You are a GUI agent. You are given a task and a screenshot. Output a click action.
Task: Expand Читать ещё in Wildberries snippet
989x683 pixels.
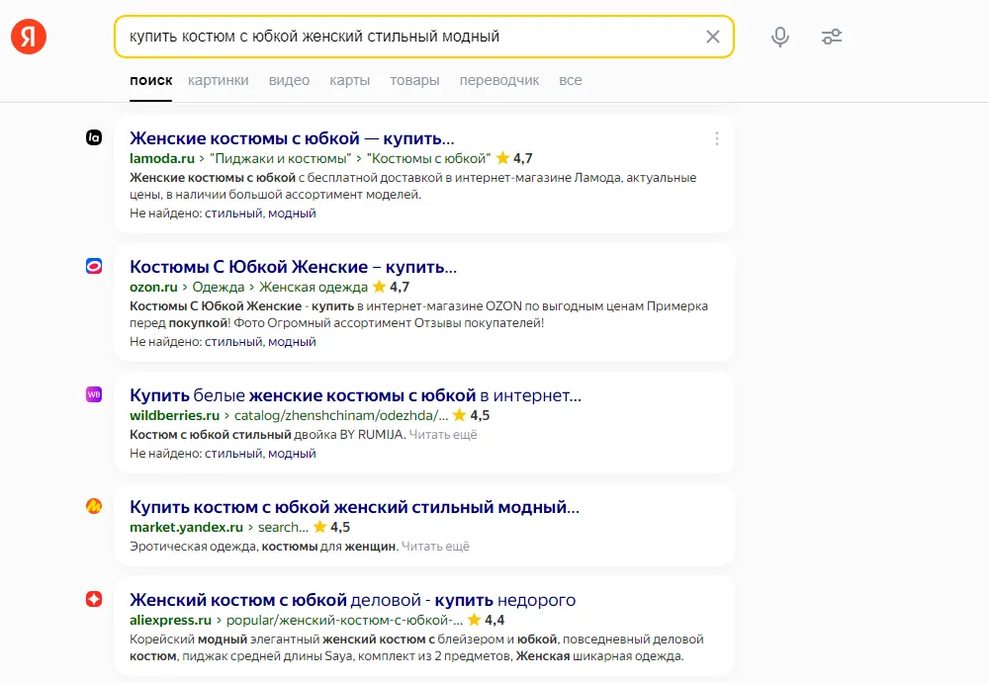[x=443, y=435]
